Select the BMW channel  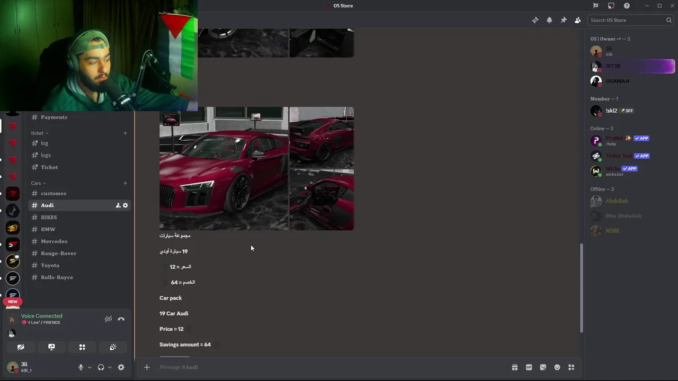[x=79, y=229]
